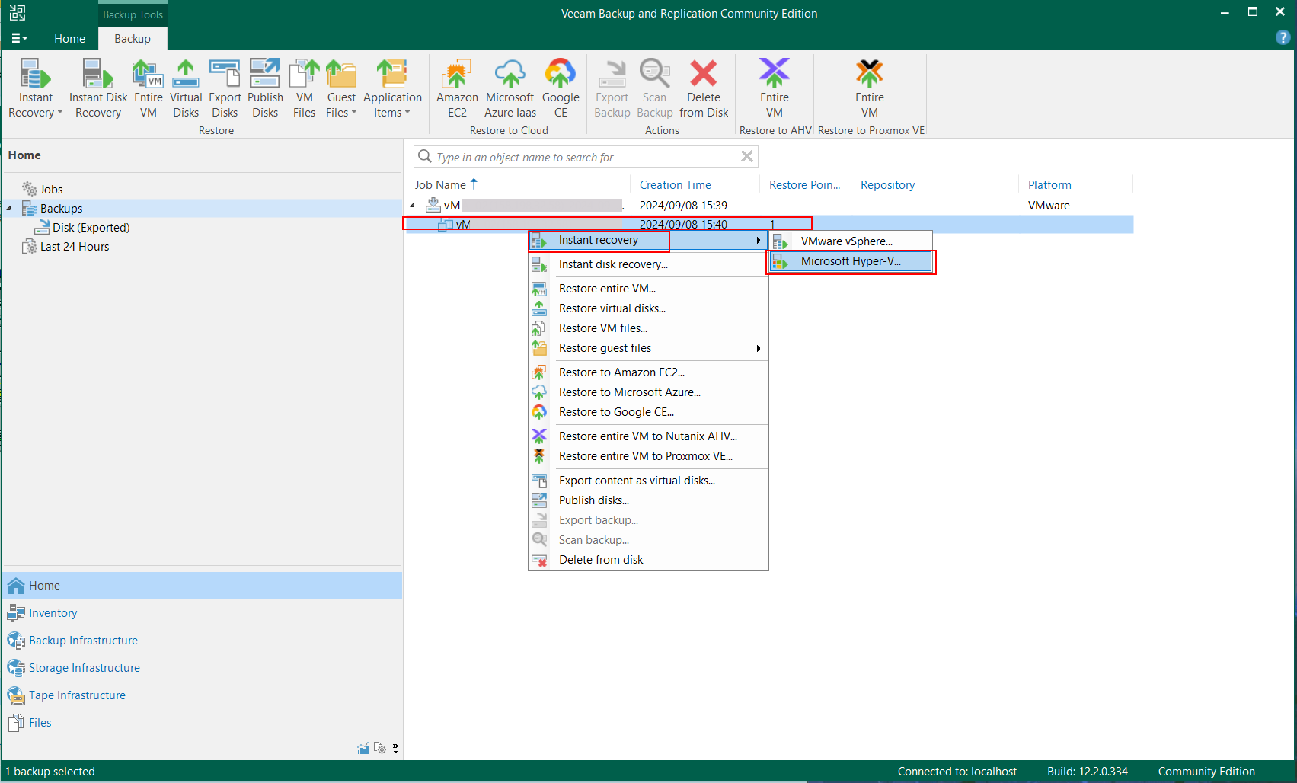Click the Application Items ribbon icon
The width and height of the screenshot is (1297, 783).
pos(392,75)
